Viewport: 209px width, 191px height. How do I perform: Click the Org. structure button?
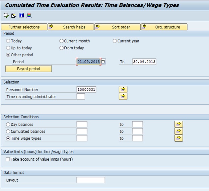(x=164, y=27)
